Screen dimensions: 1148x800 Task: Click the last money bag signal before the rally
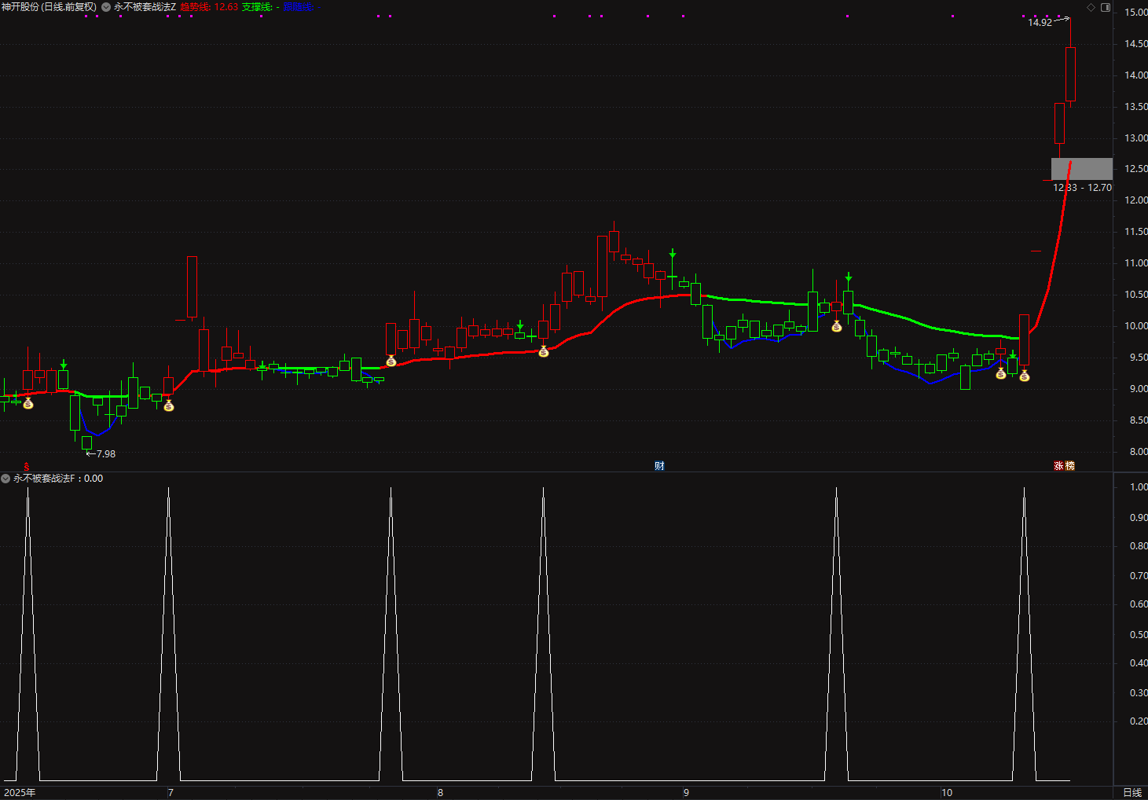1025,376
